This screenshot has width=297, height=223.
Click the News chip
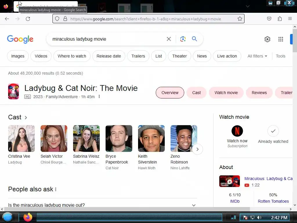coord(202,56)
